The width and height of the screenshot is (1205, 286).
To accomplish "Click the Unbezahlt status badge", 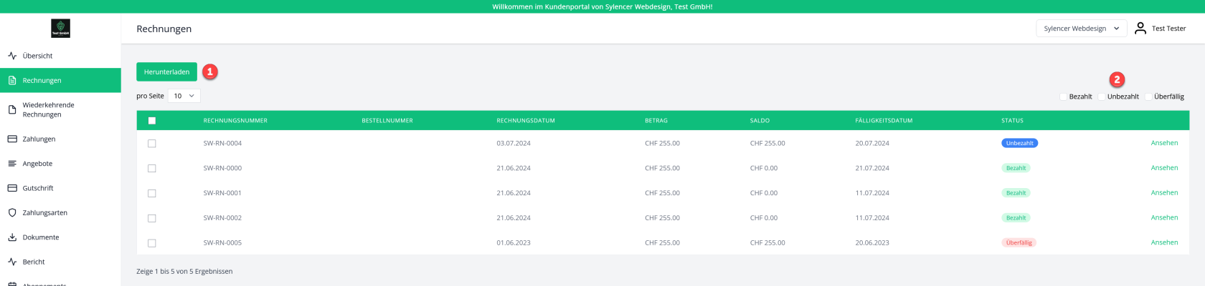I will tap(1019, 143).
